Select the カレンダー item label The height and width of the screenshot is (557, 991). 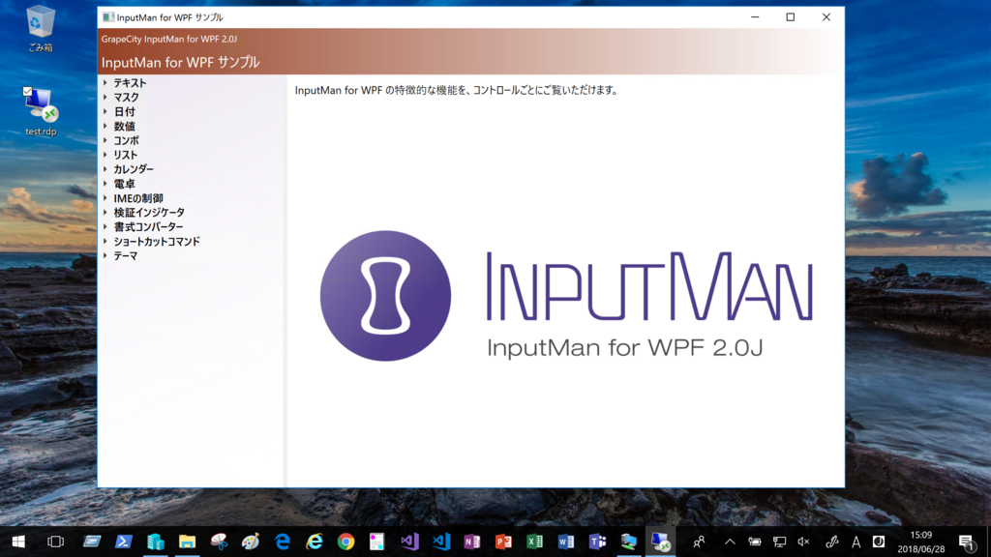[x=134, y=169]
